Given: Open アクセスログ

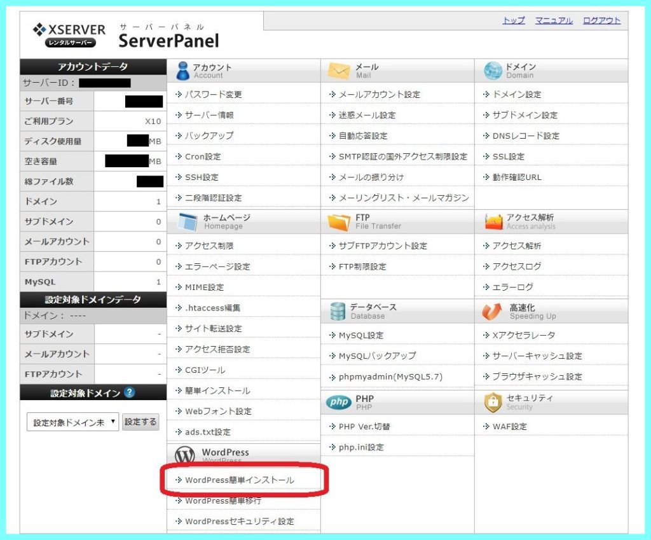Looking at the screenshot, I should point(517,267).
